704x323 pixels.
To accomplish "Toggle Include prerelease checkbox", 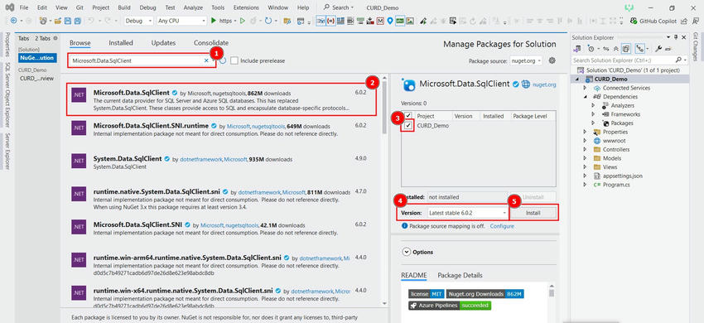I will (x=234, y=60).
